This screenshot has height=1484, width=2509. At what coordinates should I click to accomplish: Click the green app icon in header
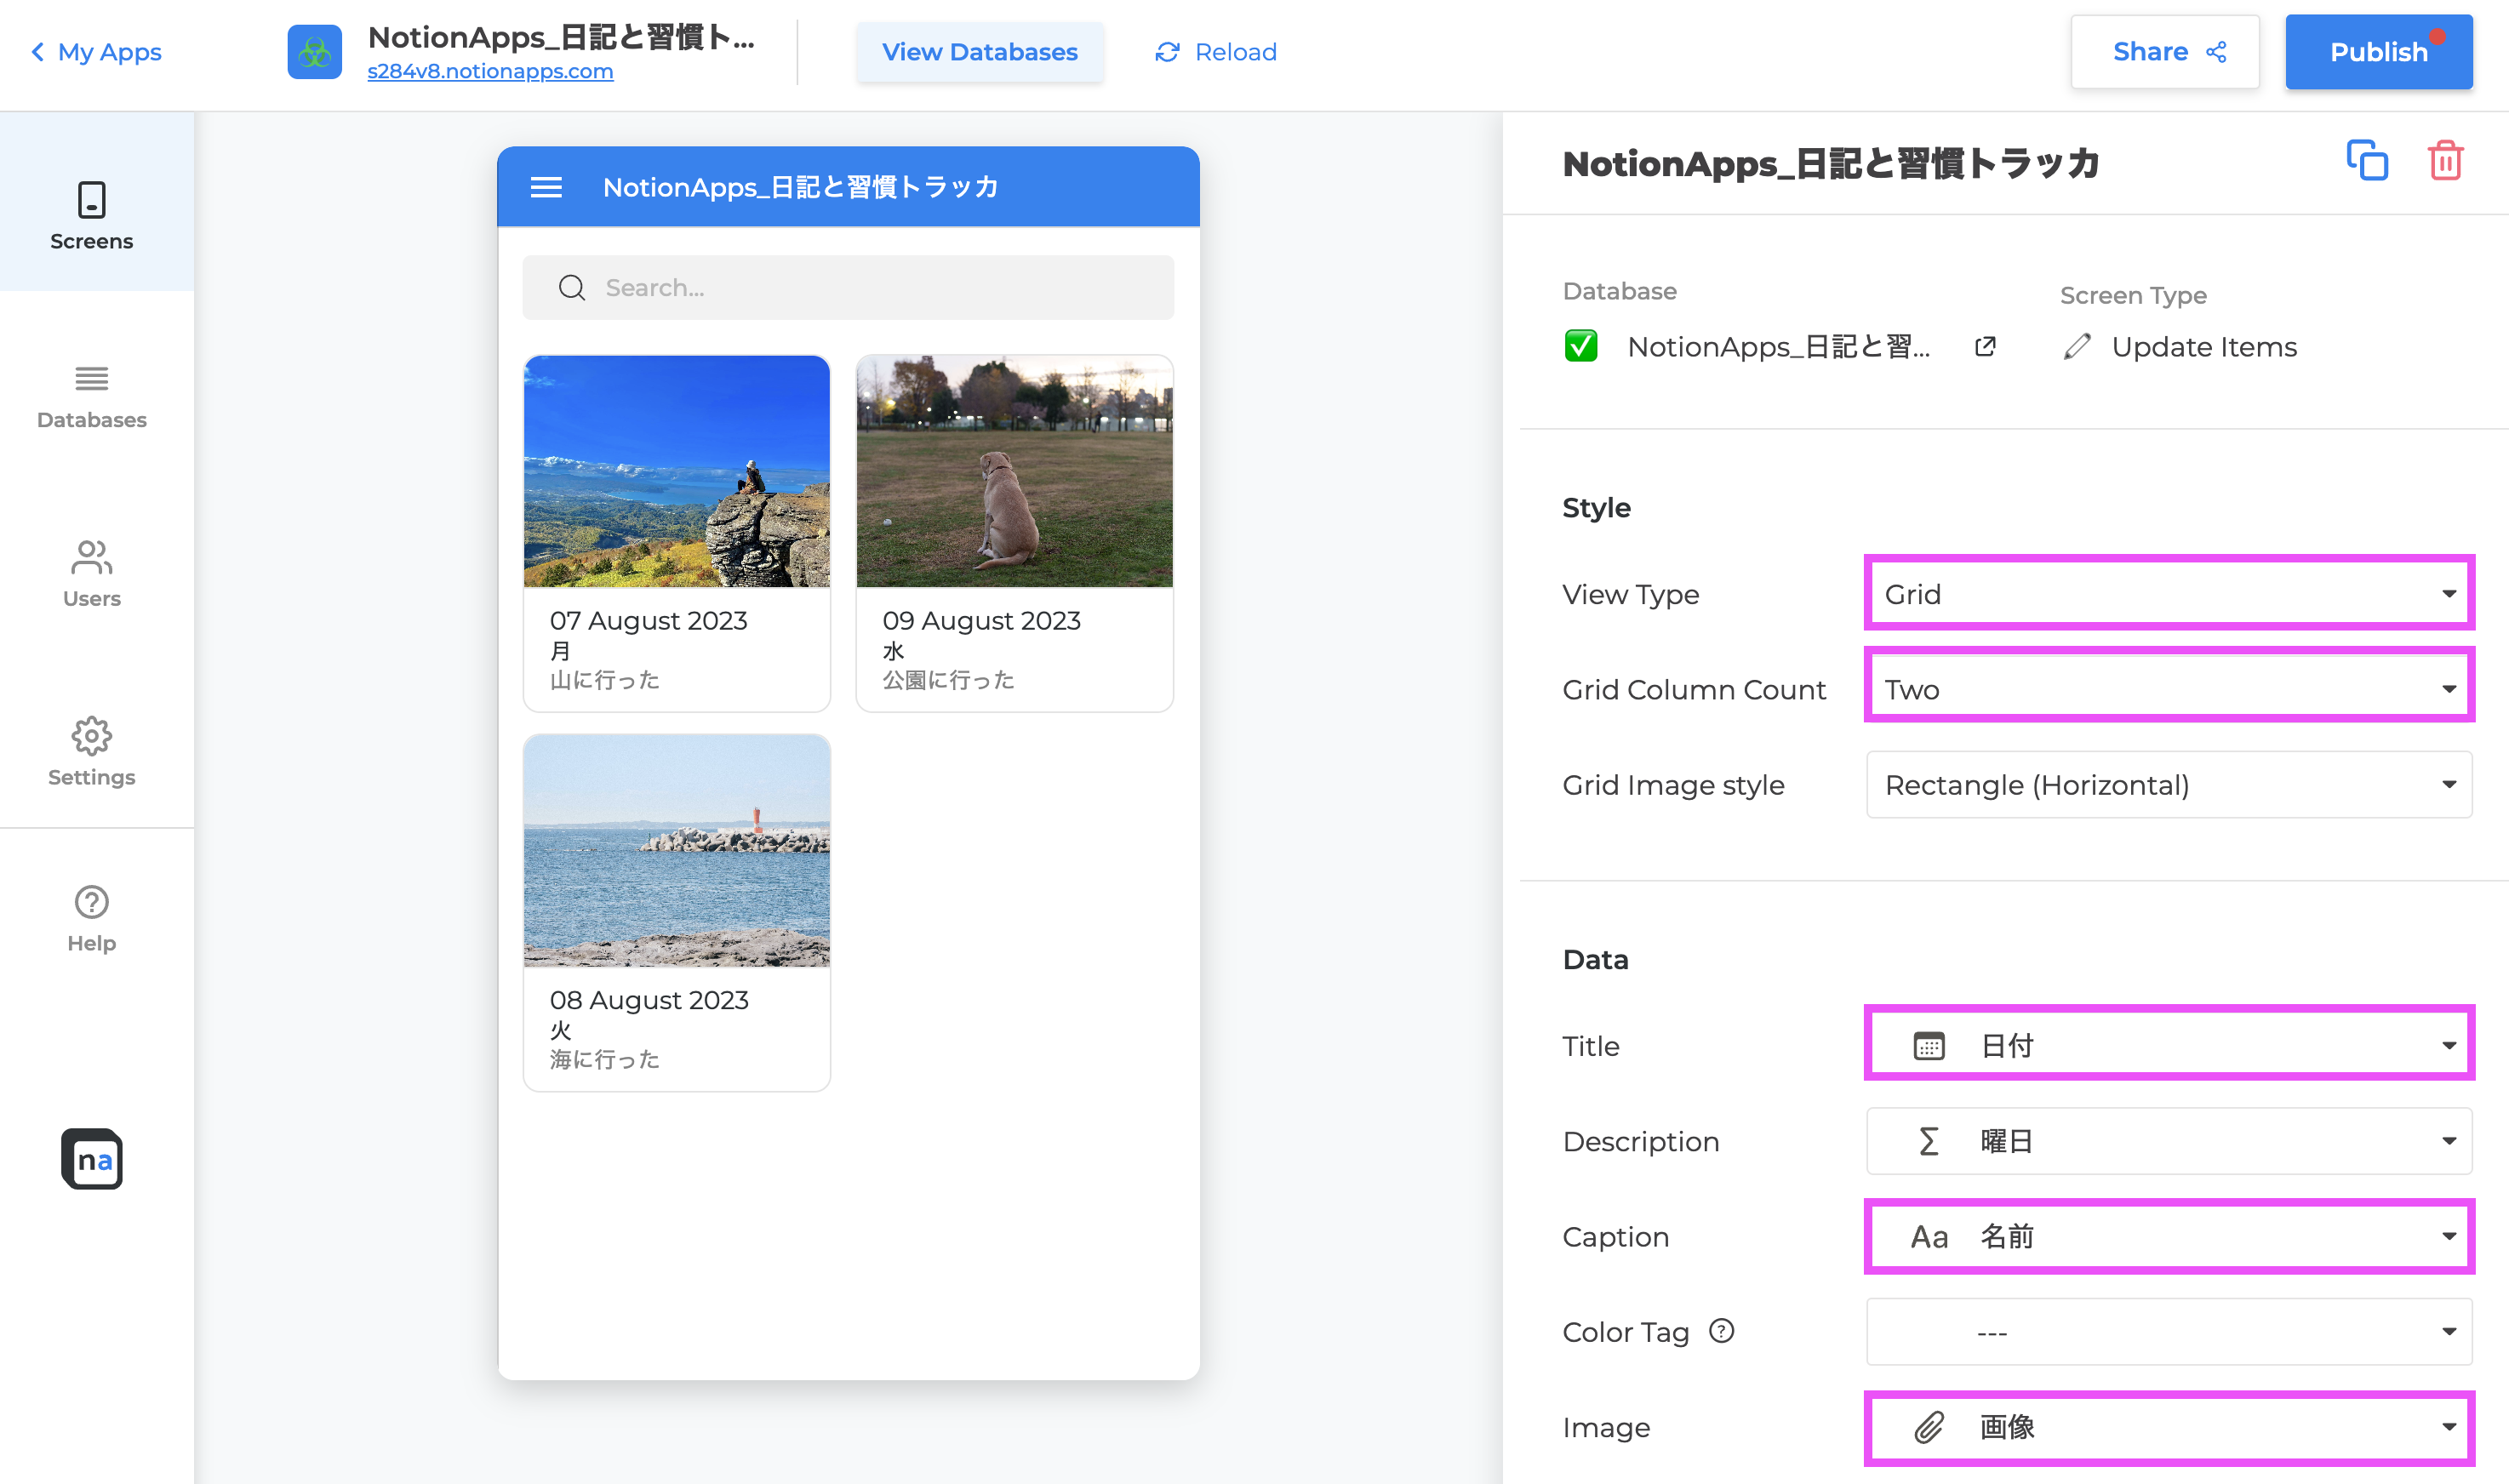point(315,52)
